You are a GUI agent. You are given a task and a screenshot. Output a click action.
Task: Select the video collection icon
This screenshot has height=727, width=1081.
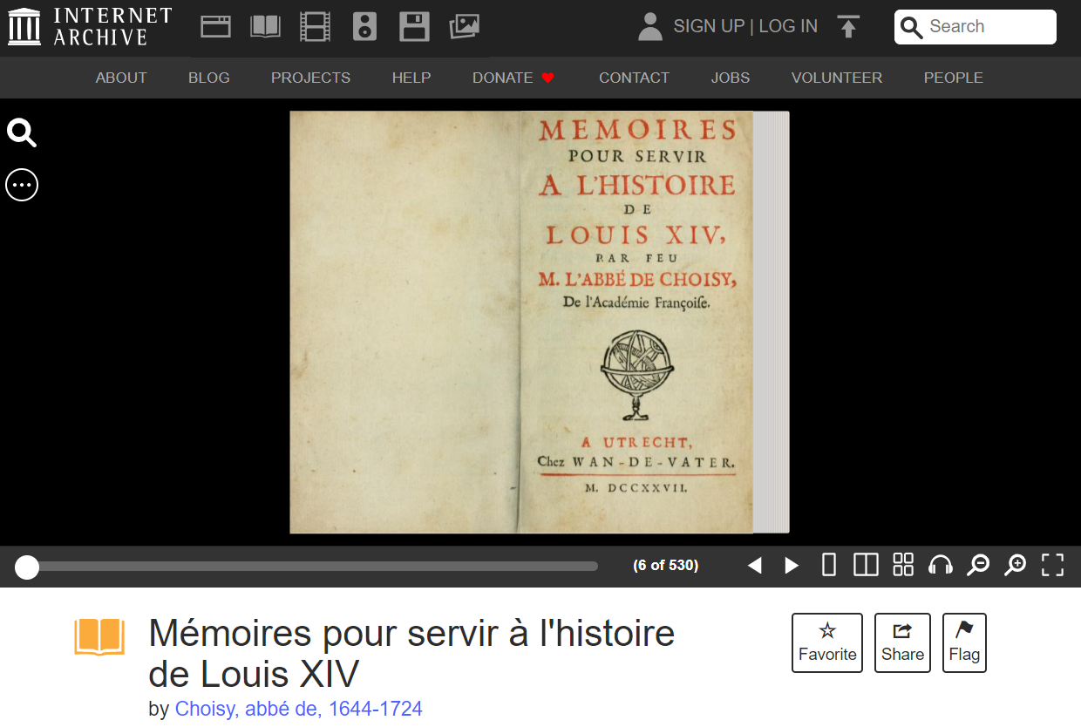tap(315, 26)
